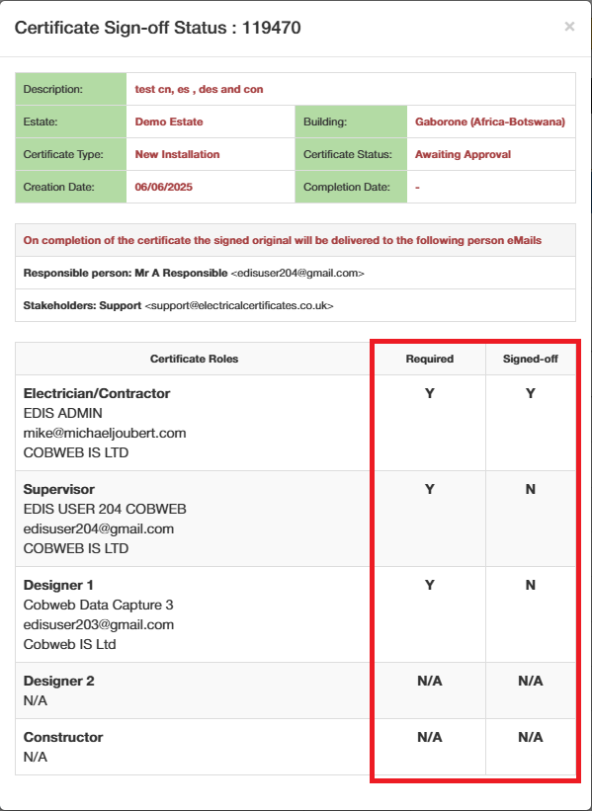
Task: Click the mike@michaeljoubert.com email
Action: [105, 433]
